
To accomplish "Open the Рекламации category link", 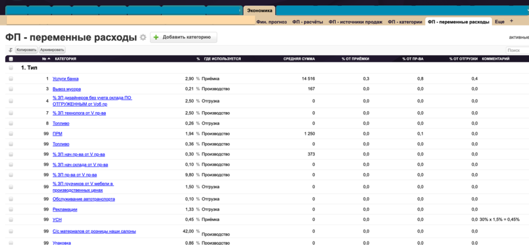I will (x=65, y=209).
